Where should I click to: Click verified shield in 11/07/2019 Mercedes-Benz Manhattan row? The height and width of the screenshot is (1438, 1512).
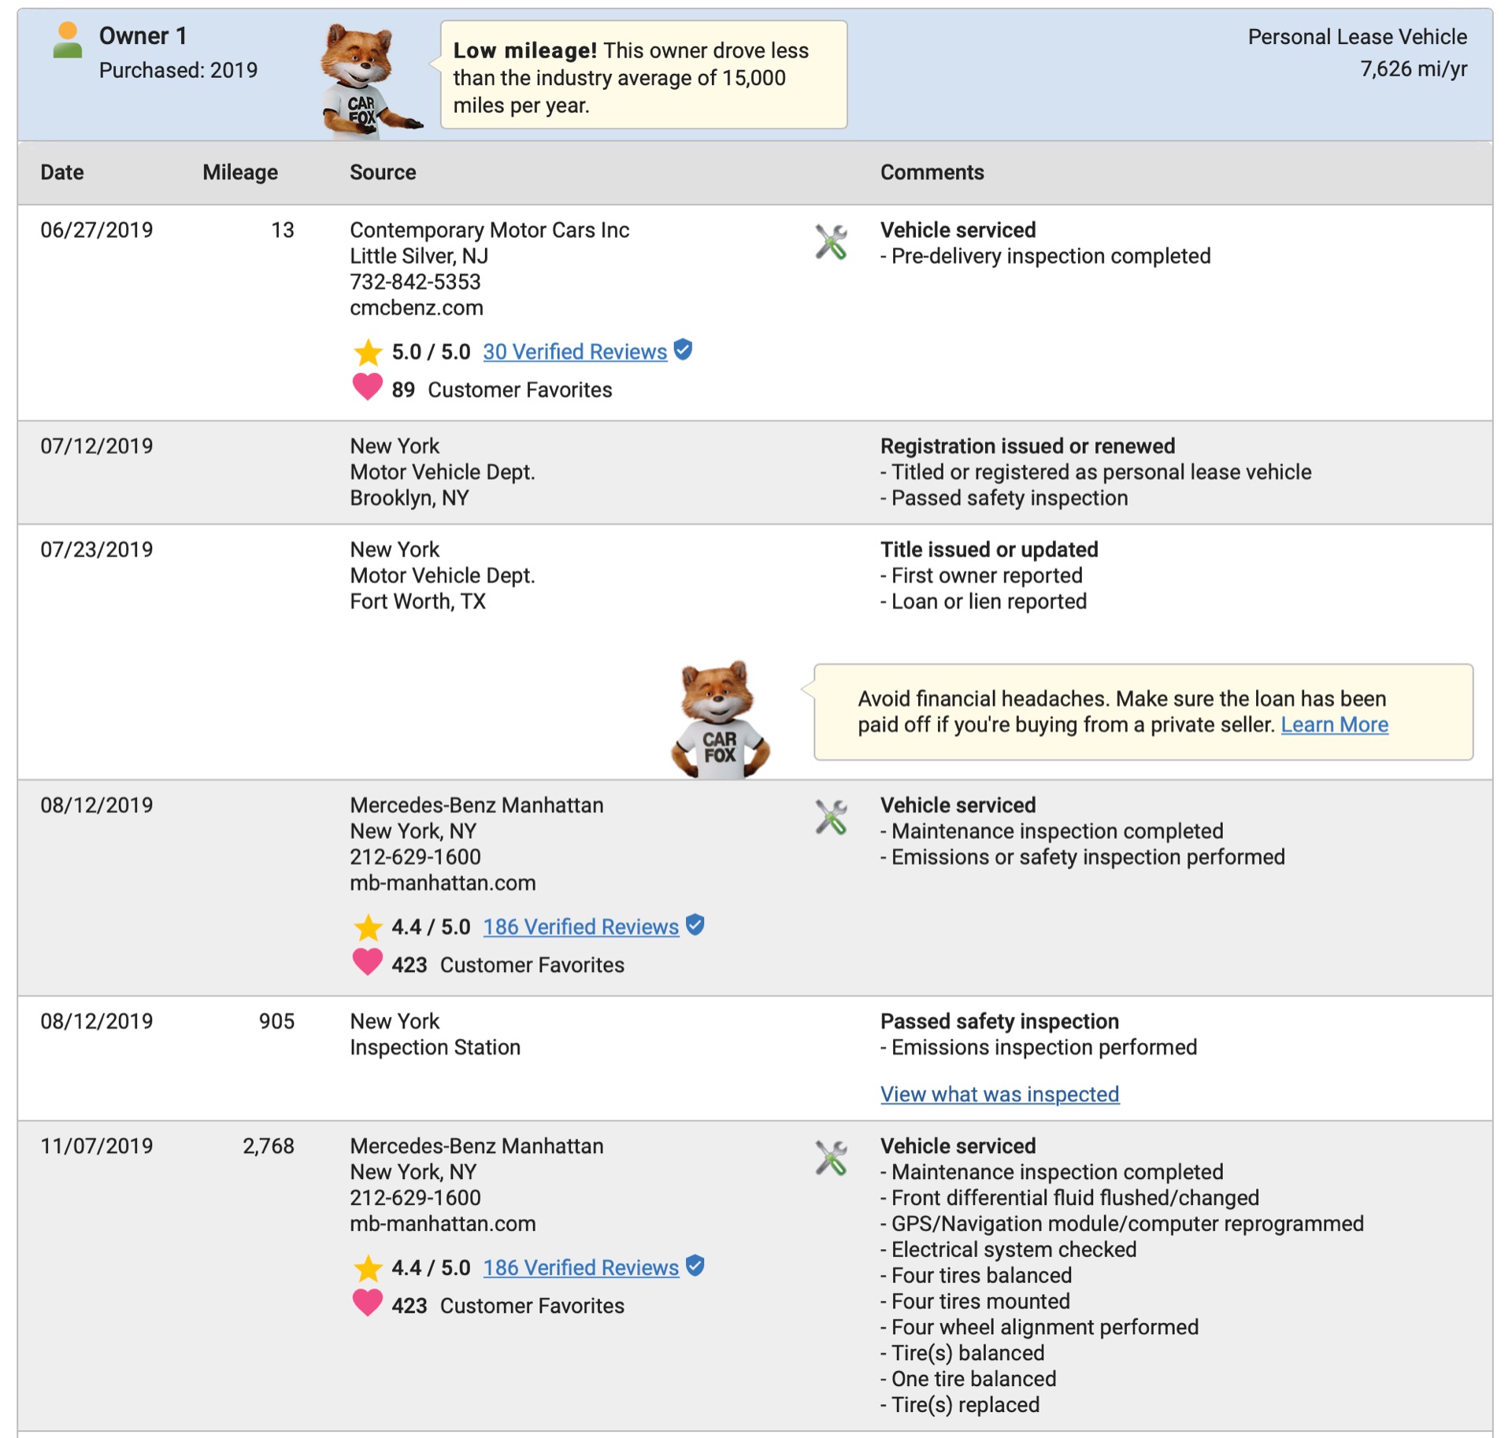[x=695, y=1266]
